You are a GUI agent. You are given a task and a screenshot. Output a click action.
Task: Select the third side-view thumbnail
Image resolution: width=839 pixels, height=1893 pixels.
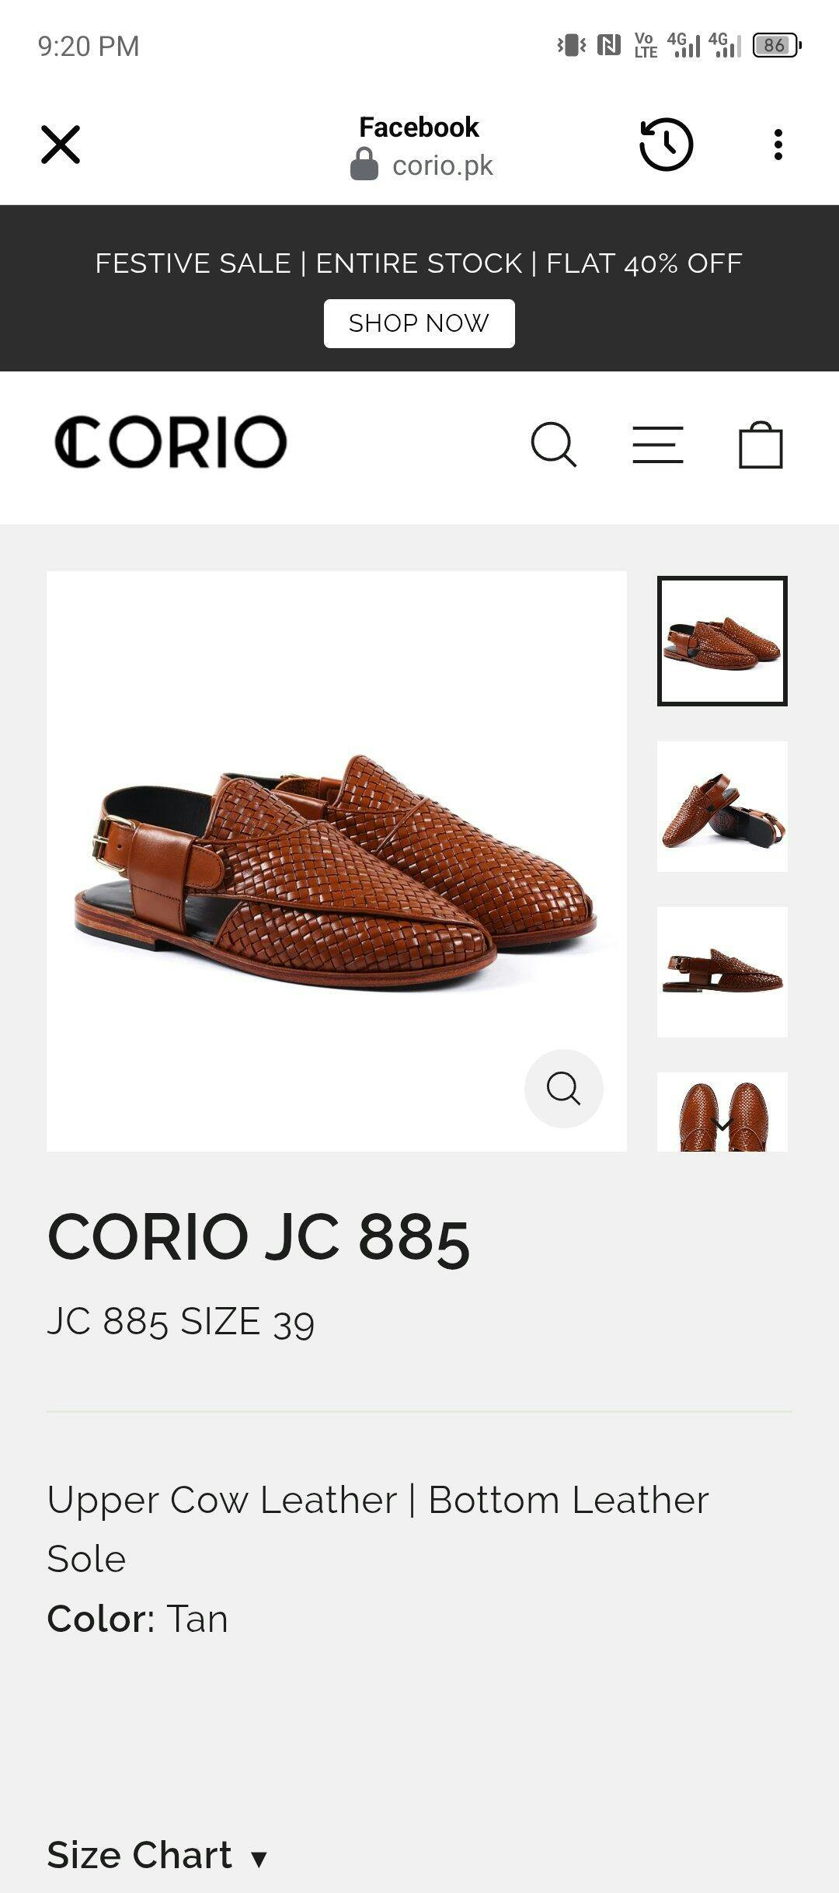click(x=722, y=972)
